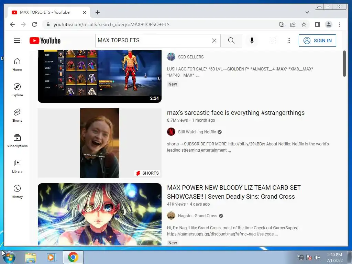Play the 2:24 game account video thumbnail
The image size is (352, 264).
click(x=100, y=77)
